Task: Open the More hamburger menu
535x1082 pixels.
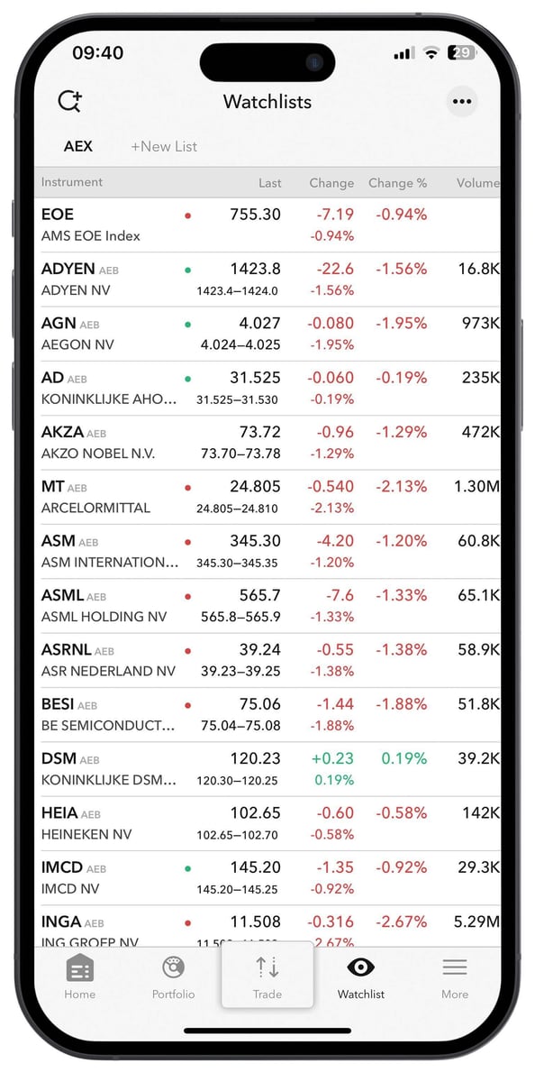Action: point(455,967)
